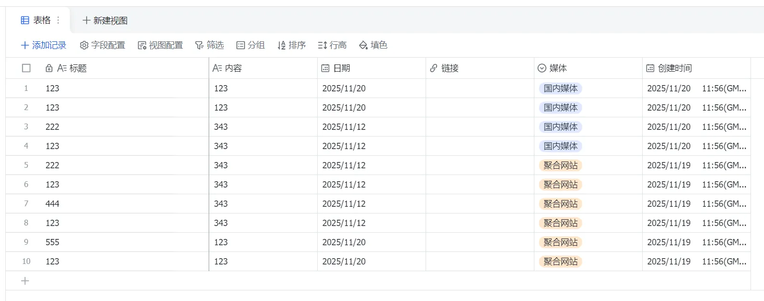Click the 日期 column header
Viewport: 764px width, 301px height.
coord(342,68)
